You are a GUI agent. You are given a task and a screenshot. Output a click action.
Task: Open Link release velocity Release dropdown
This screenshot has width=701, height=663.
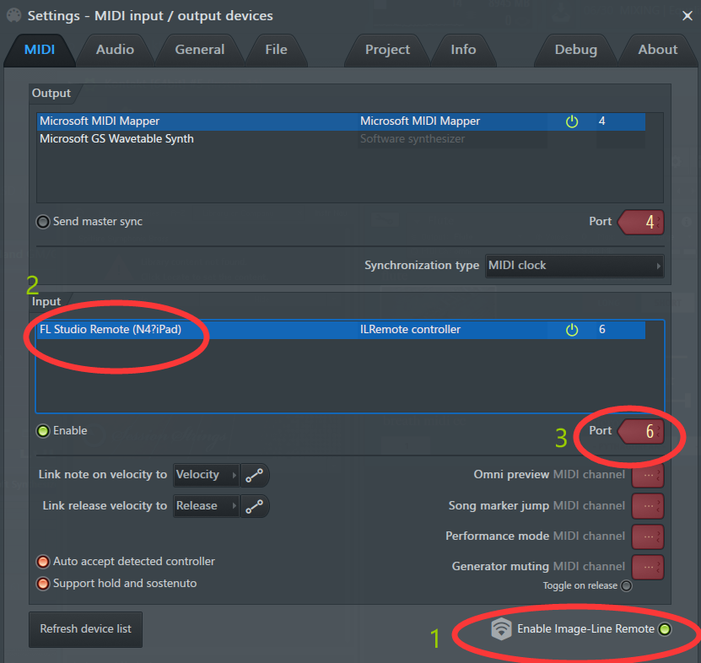pyautogui.click(x=207, y=506)
